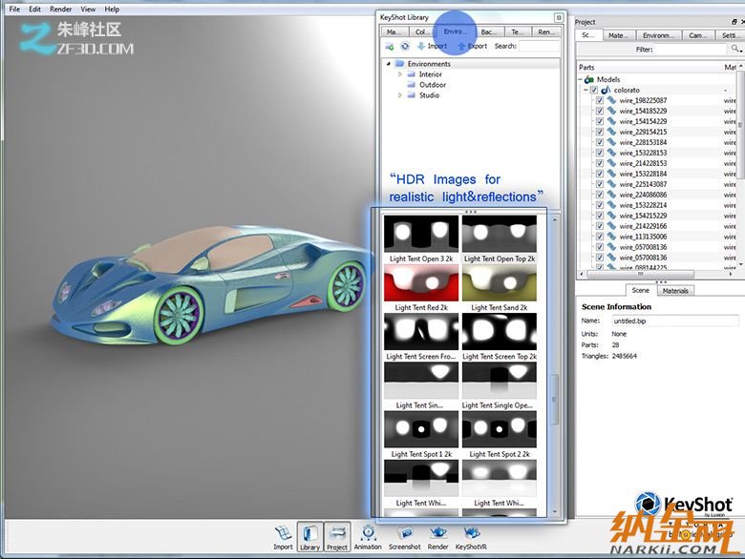Click the filter magnifier icon in Project panel
Image resolution: width=745 pixels, height=559 pixels.
735,49
